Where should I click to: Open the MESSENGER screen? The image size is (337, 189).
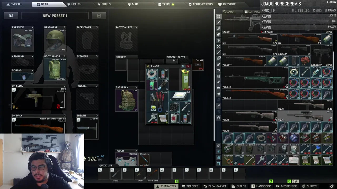click(x=286, y=186)
